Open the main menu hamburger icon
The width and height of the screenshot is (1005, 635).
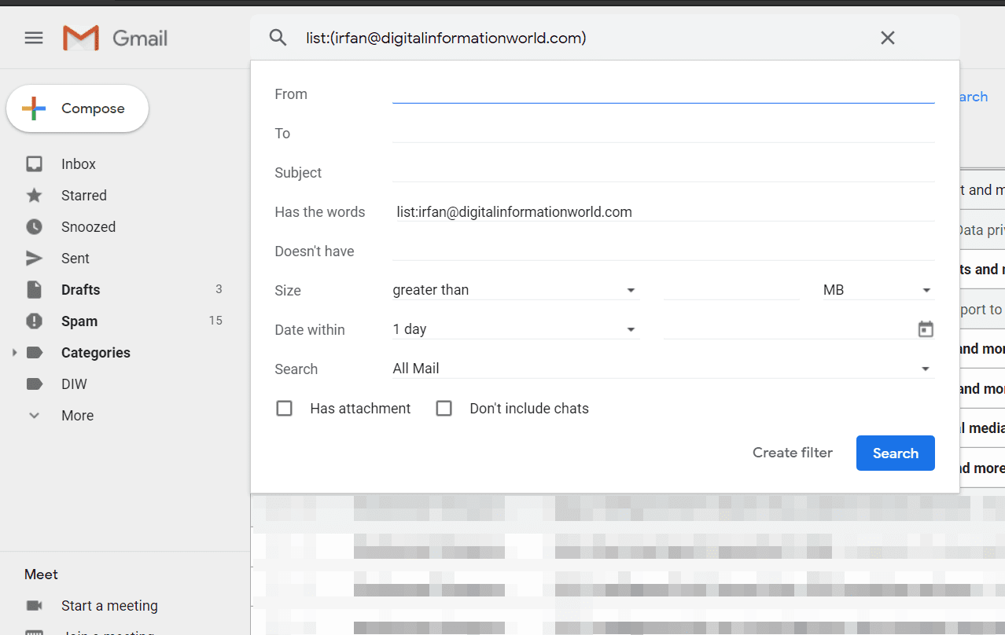(34, 38)
